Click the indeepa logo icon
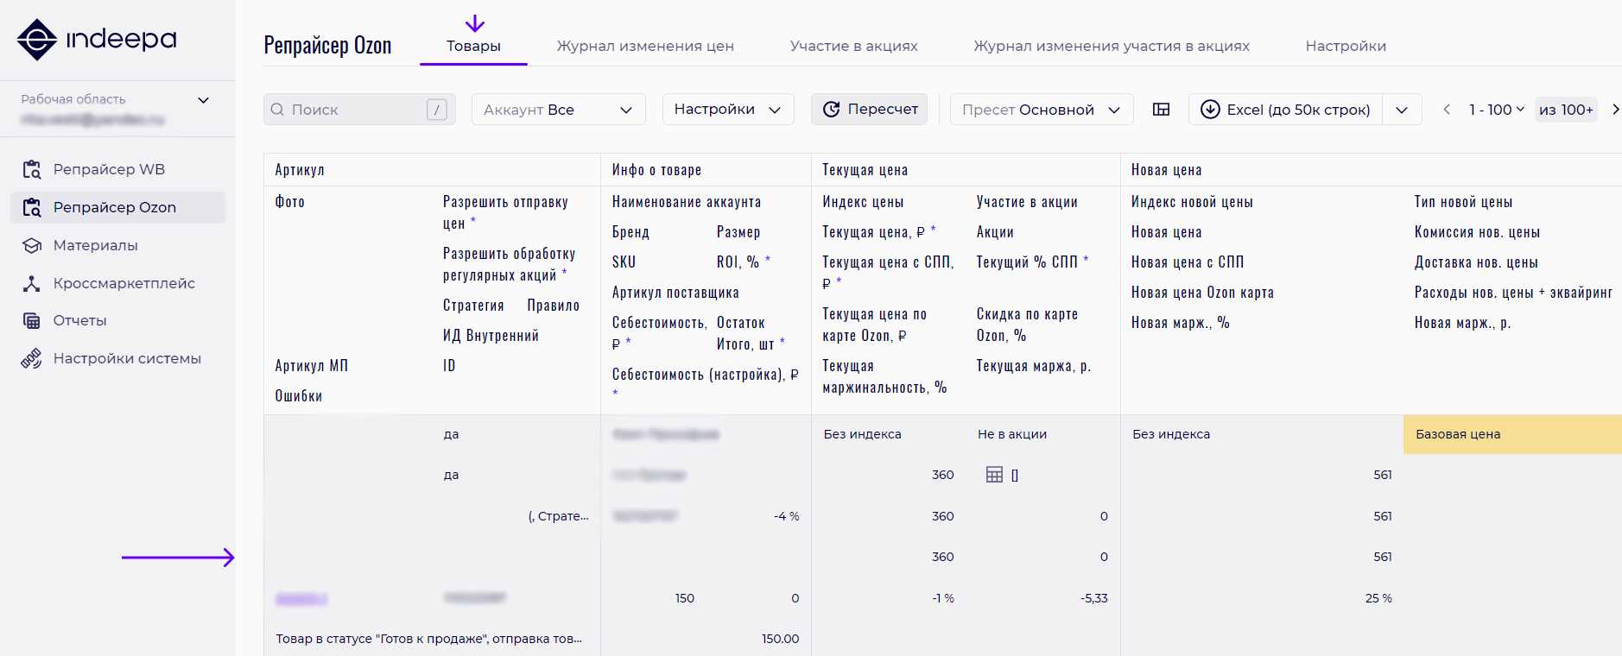The width and height of the screenshot is (1622, 656). pyautogui.click(x=37, y=40)
